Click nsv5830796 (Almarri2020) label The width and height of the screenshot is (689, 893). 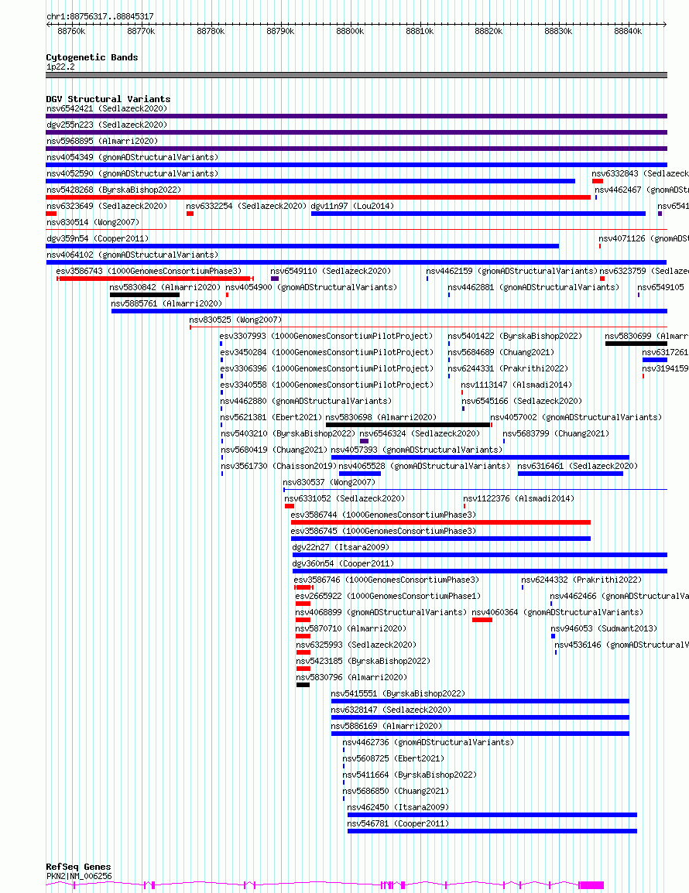351,677
